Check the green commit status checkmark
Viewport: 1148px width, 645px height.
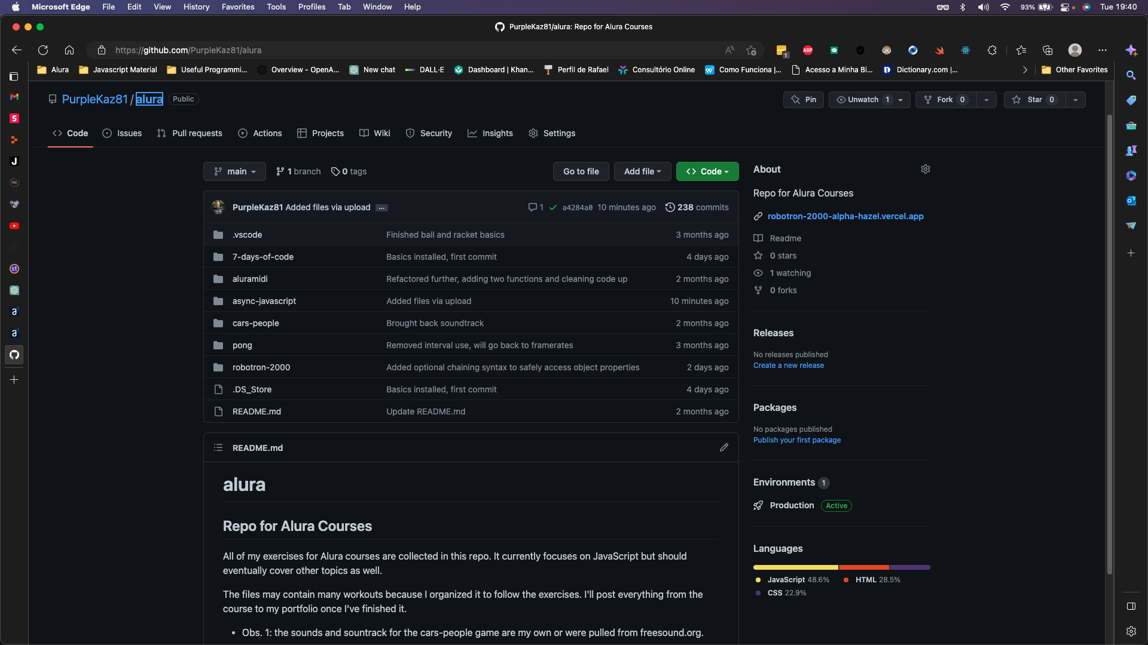(x=553, y=207)
